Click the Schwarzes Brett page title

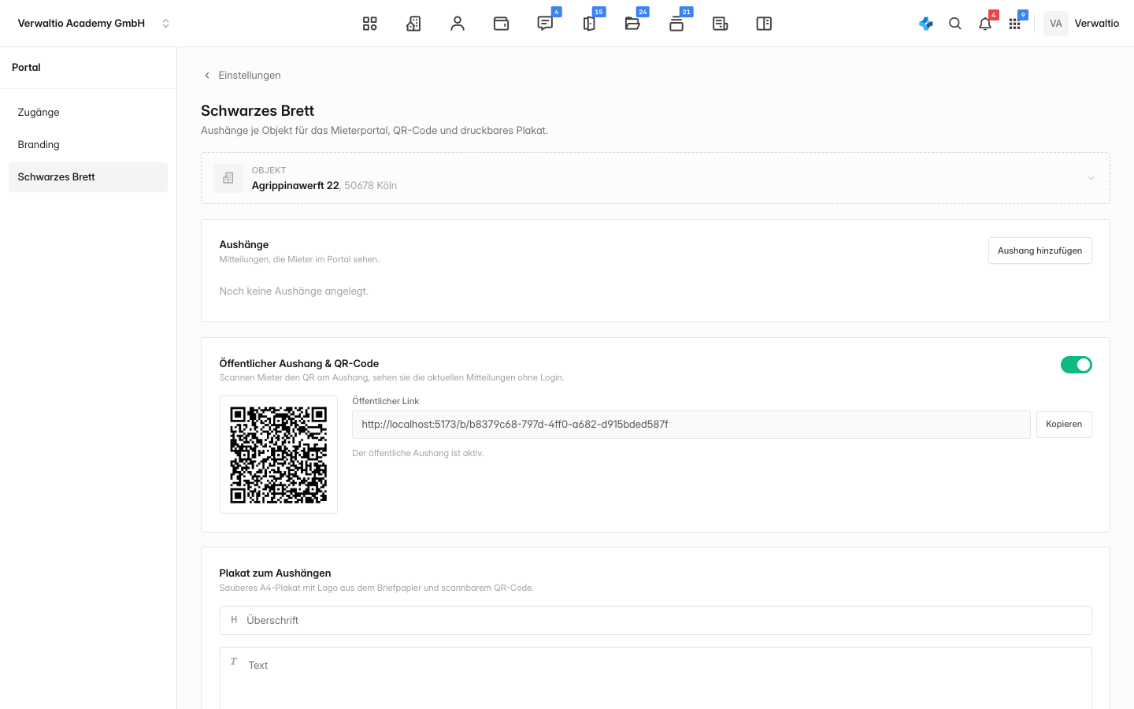pos(258,111)
